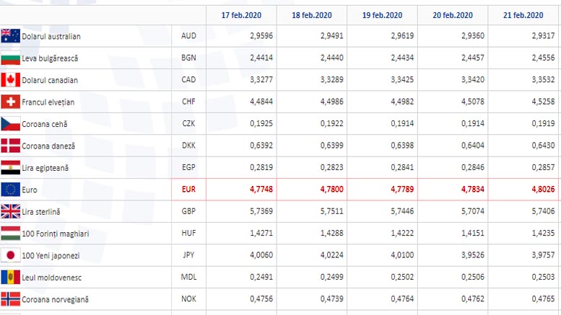This screenshot has width=561, height=315.
Task: Click the United Kingdom flag icon
Action: coord(10,211)
